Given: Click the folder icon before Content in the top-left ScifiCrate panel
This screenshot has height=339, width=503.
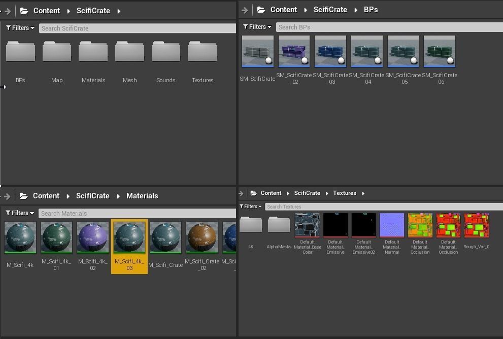Looking at the screenshot, I should [x=24, y=11].
